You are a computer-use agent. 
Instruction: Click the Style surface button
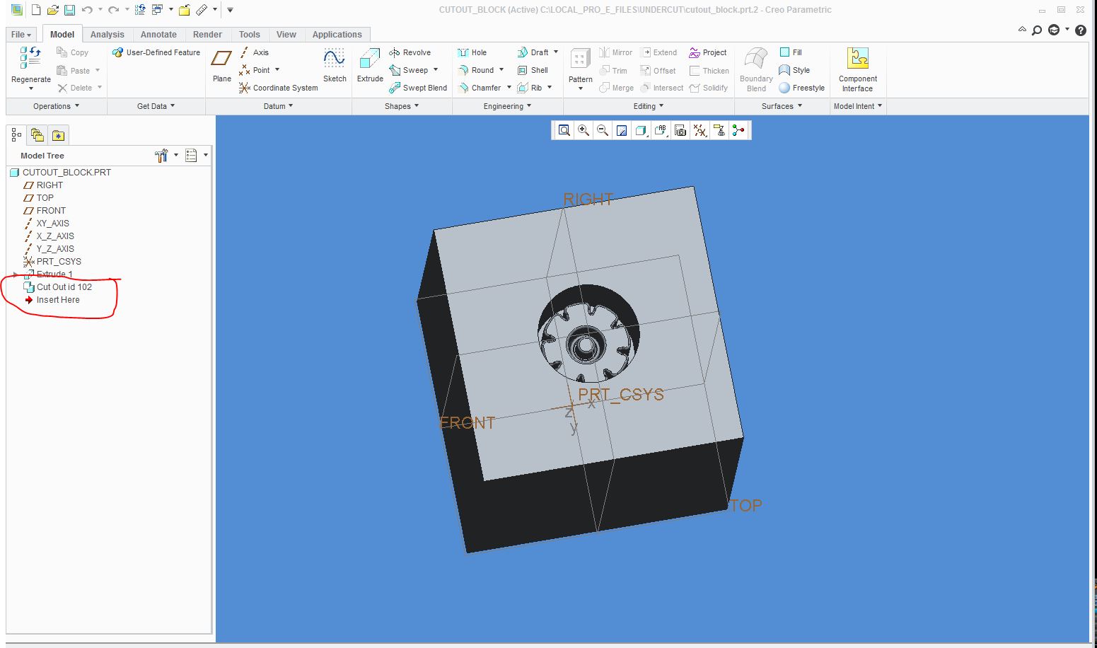click(x=794, y=70)
